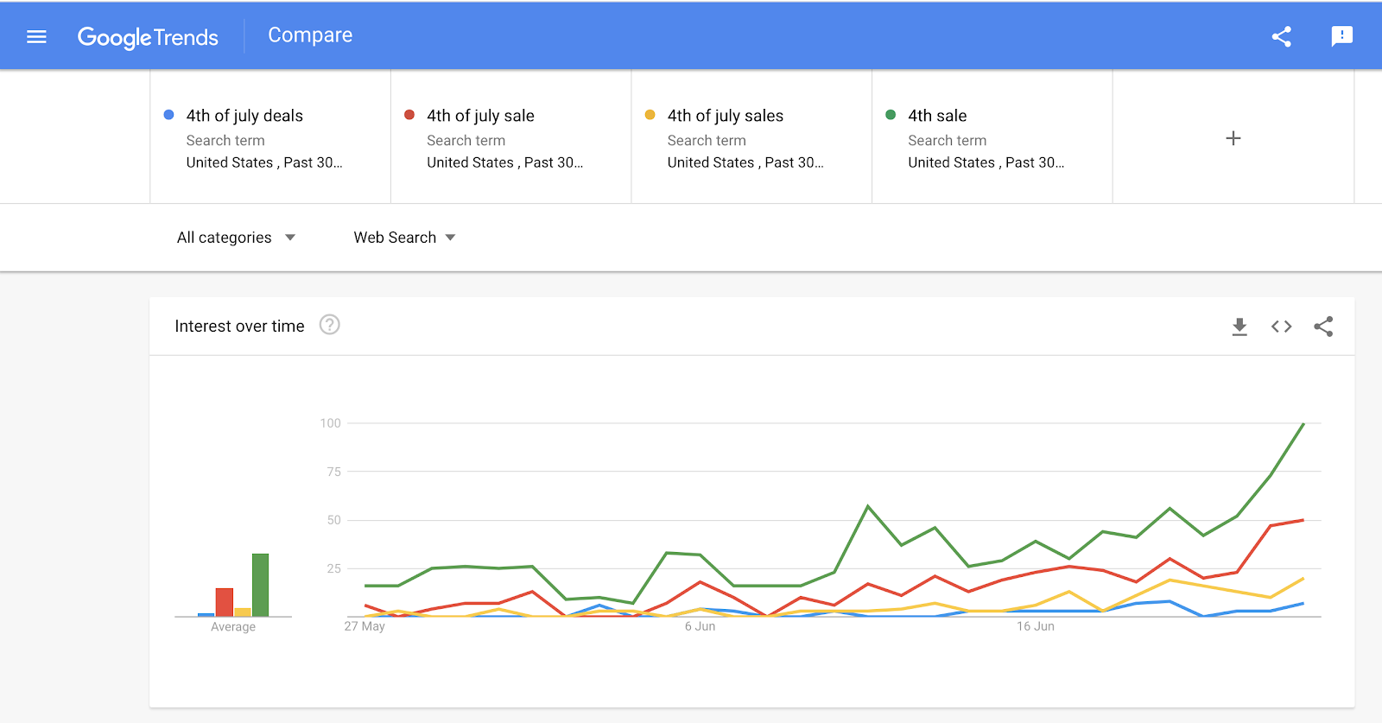Edit the "4th of july deals" term
The image size is (1382, 723).
pos(244,116)
